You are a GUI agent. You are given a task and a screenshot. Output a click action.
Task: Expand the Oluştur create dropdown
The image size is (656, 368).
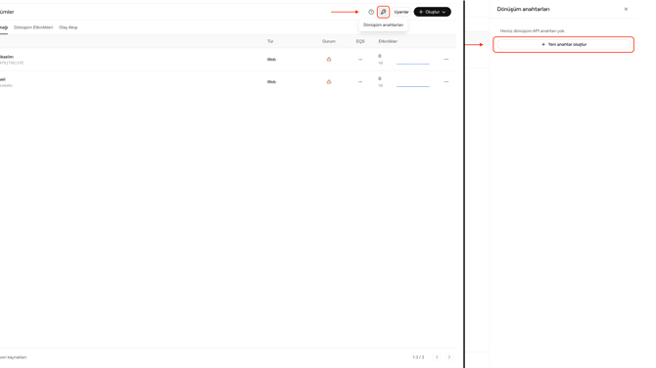(x=432, y=12)
